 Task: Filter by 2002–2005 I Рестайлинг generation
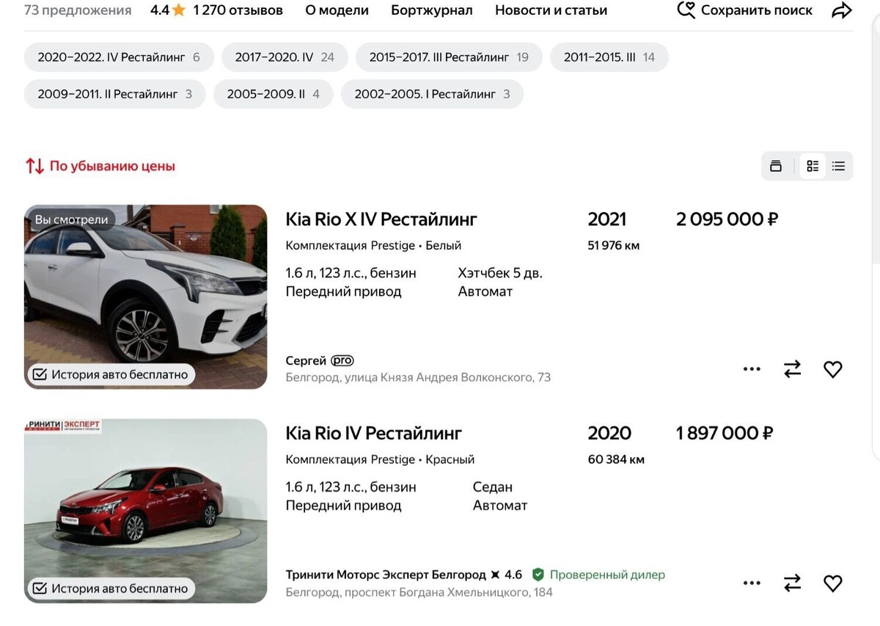(x=432, y=94)
